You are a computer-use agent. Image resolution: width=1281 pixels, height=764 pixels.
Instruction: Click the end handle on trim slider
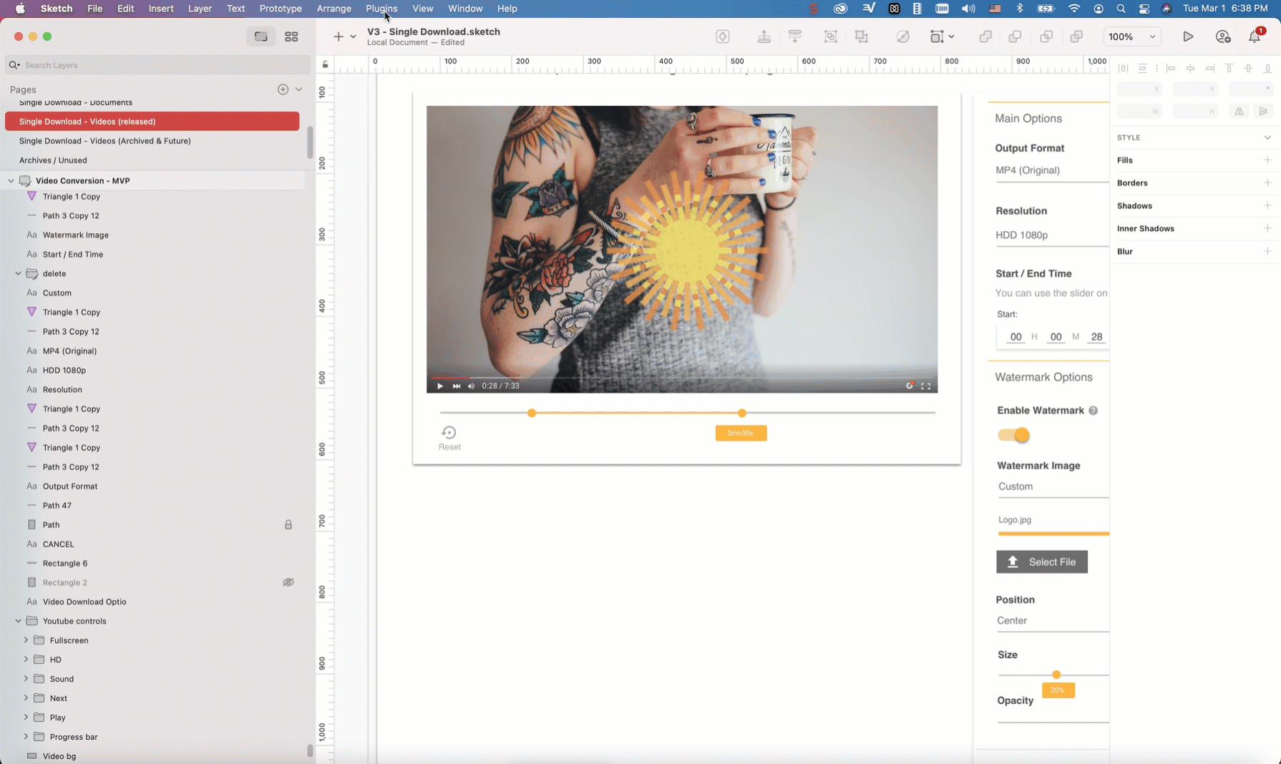tap(742, 413)
